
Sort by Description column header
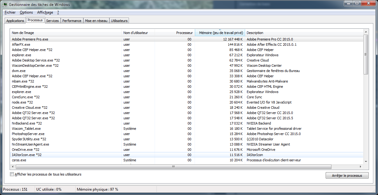pos(304,33)
